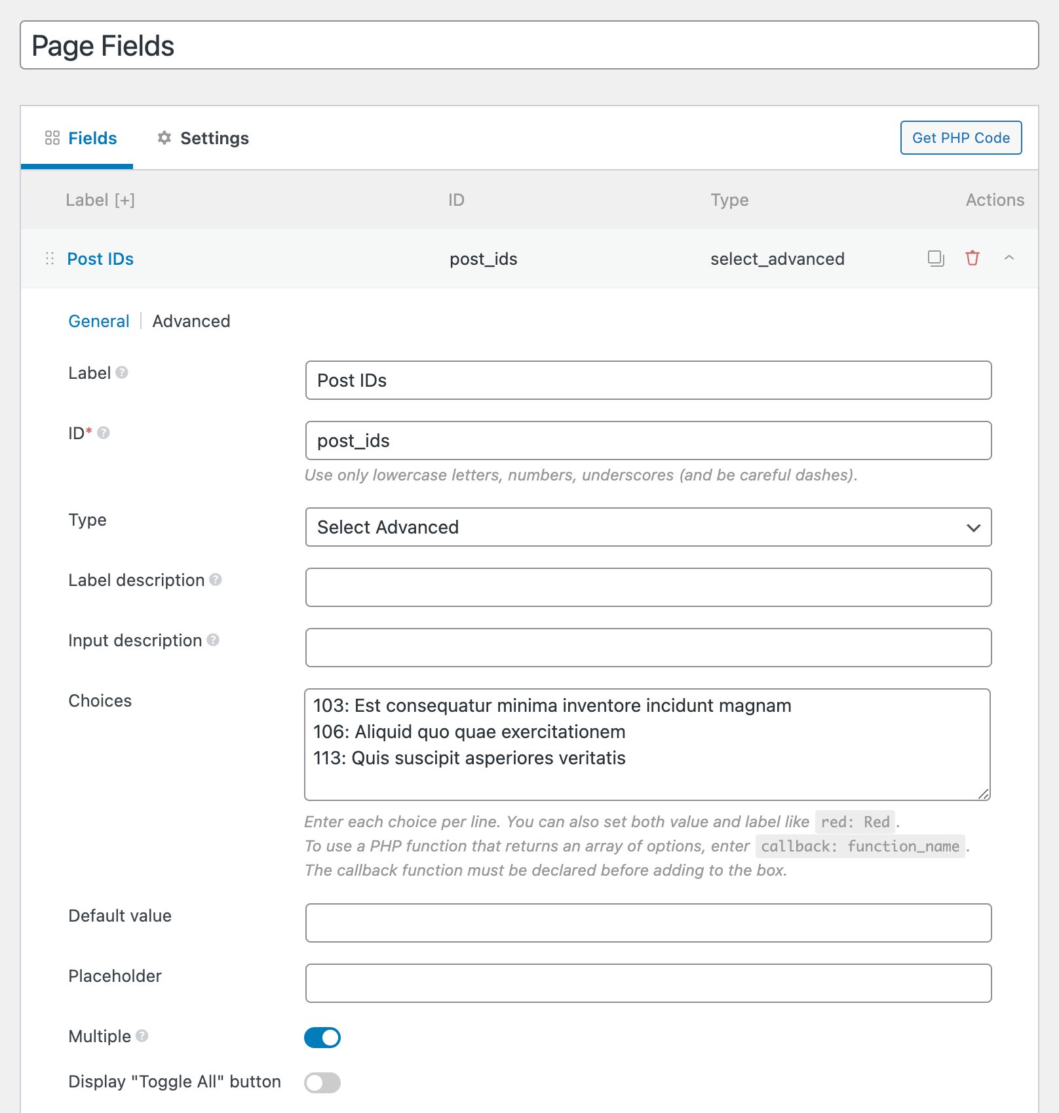Click inside the Choices textarea
This screenshot has height=1113, width=1059.
pos(647,744)
